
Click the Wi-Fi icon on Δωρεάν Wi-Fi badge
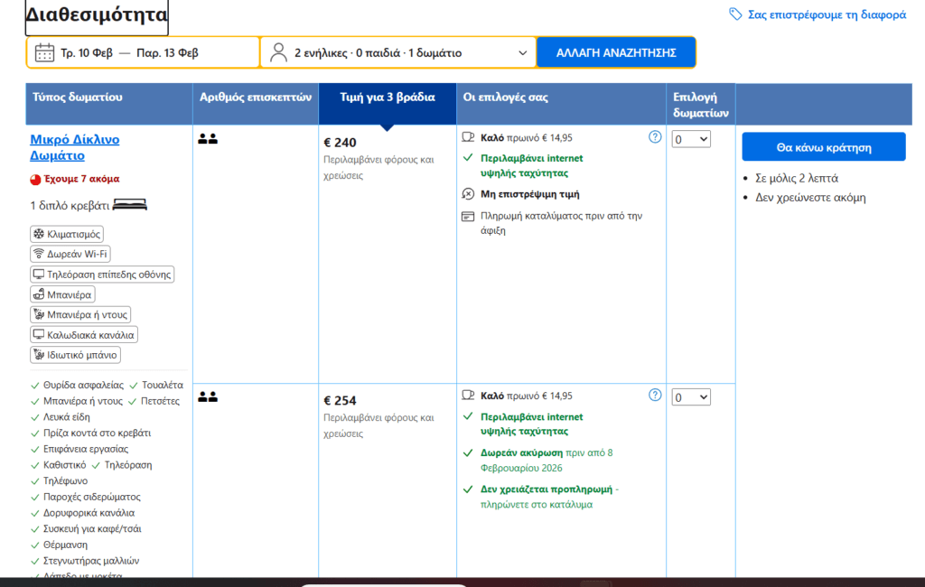click(39, 254)
